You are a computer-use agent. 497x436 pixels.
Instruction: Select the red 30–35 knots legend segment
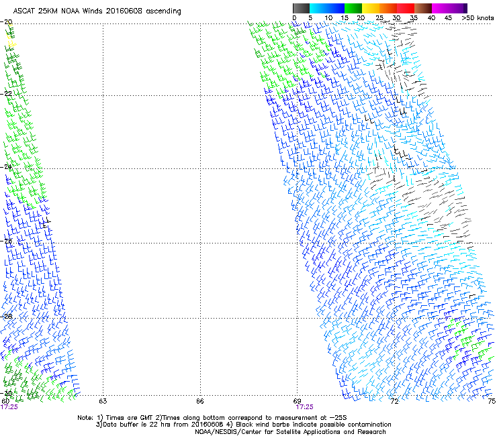click(x=406, y=8)
